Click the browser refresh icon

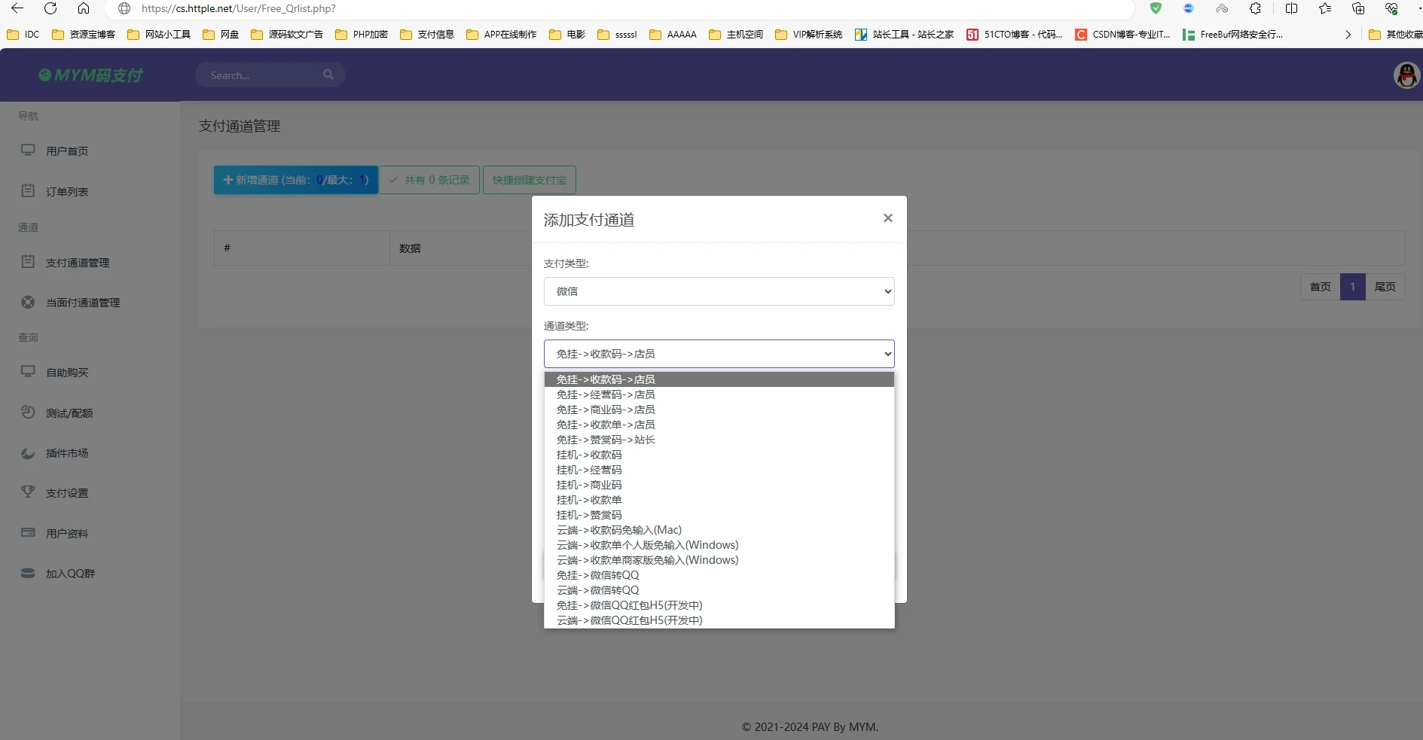click(50, 8)
